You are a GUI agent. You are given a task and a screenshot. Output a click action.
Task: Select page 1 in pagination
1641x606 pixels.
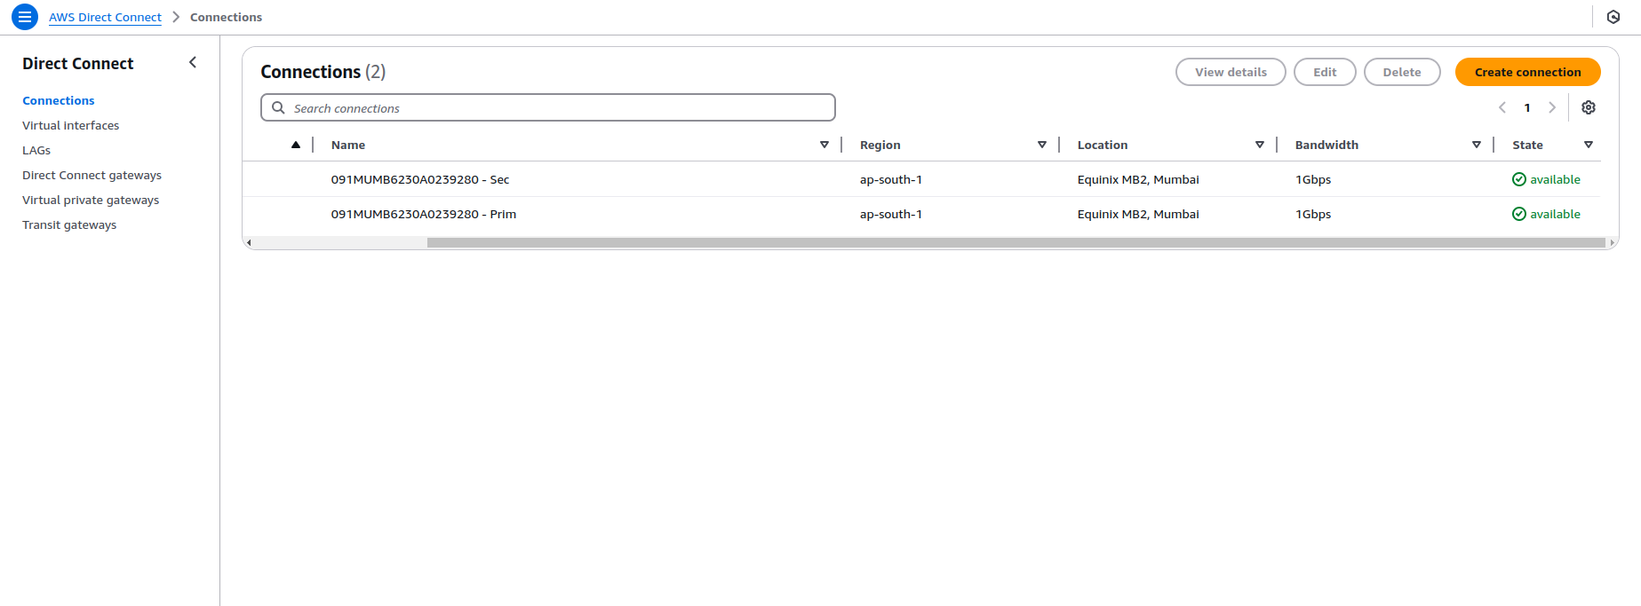pyautogui.click(x=1527, y=107)
